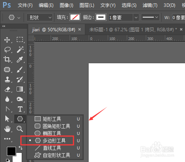Collapse the toolbar with double-arrow button

coord(4,26)
